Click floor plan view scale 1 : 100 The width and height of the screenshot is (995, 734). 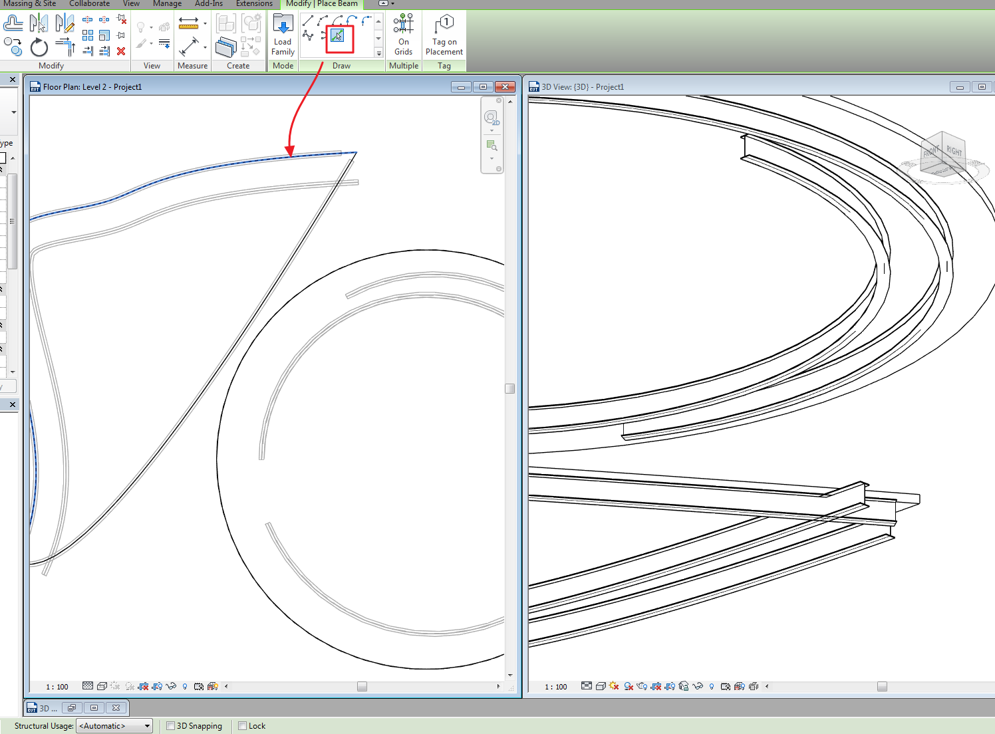coord(57,687)
